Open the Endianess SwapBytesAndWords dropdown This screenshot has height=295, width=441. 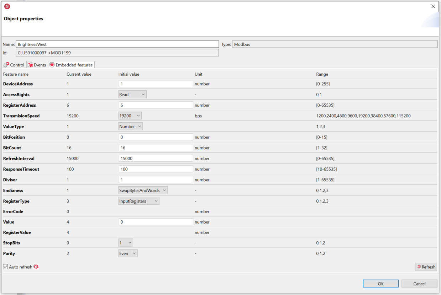(x=143, y=191)
